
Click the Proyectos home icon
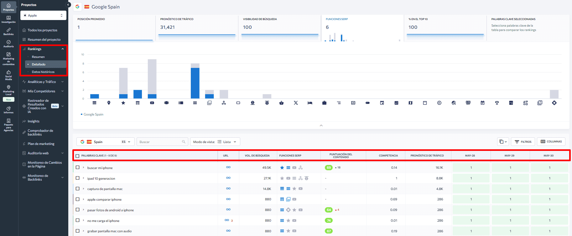(x=8, y=7)
